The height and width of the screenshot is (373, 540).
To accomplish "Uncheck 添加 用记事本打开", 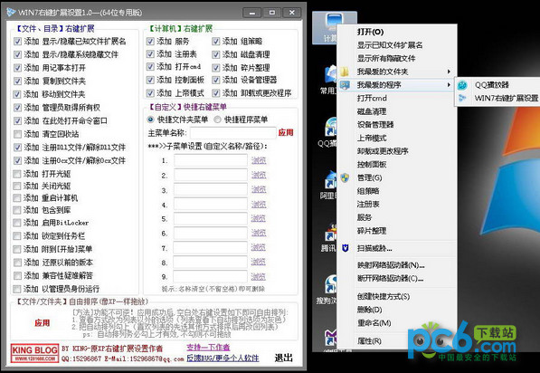I will [x=17, y=68].
